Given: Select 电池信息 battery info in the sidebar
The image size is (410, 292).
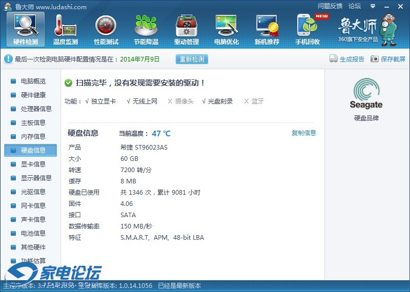Looking at the screenshot, I should 33,234.
